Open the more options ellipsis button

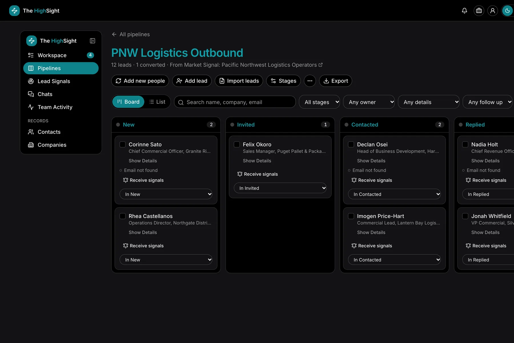pyautogui.click(x=310, y=81)
